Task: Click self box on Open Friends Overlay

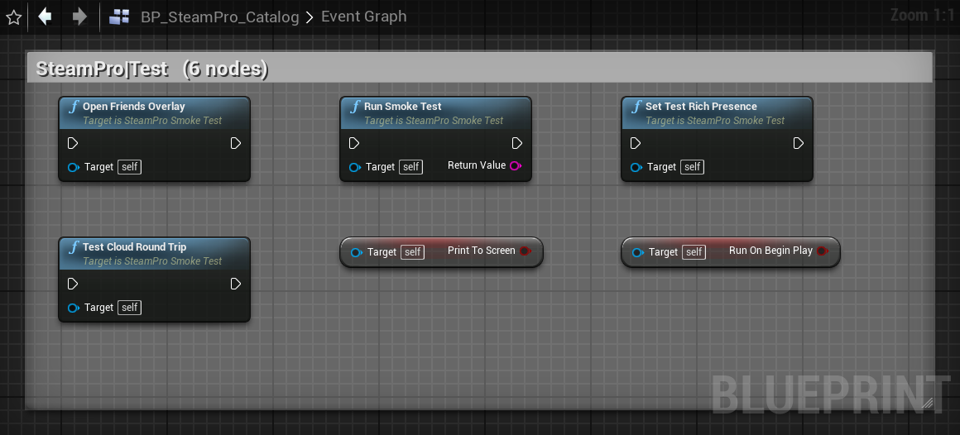Action: 129,166
